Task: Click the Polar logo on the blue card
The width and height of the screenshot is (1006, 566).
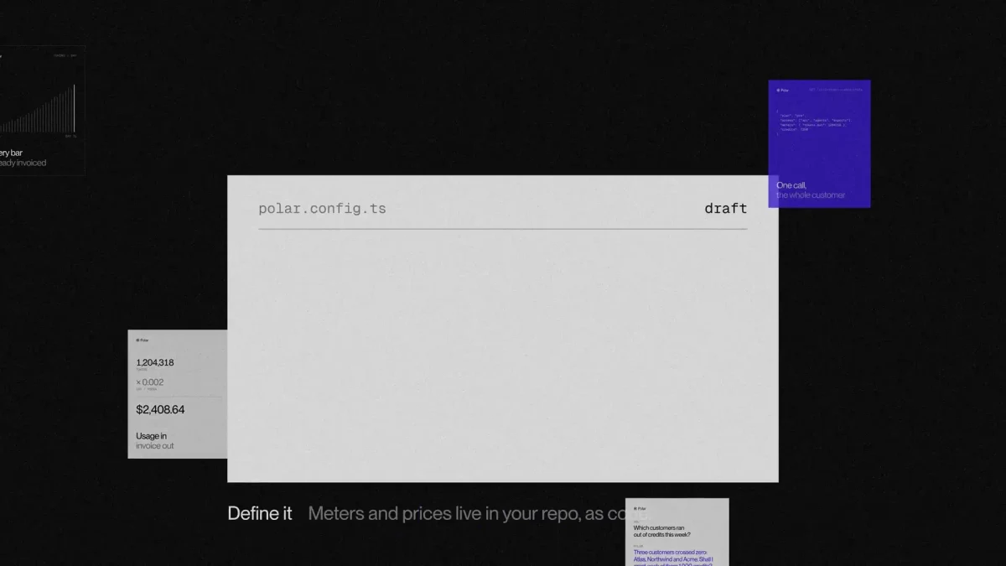Action: click(782, 90)
